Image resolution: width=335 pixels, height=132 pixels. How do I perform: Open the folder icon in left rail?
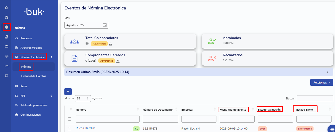pyautogui.click(x=6, y=66)
